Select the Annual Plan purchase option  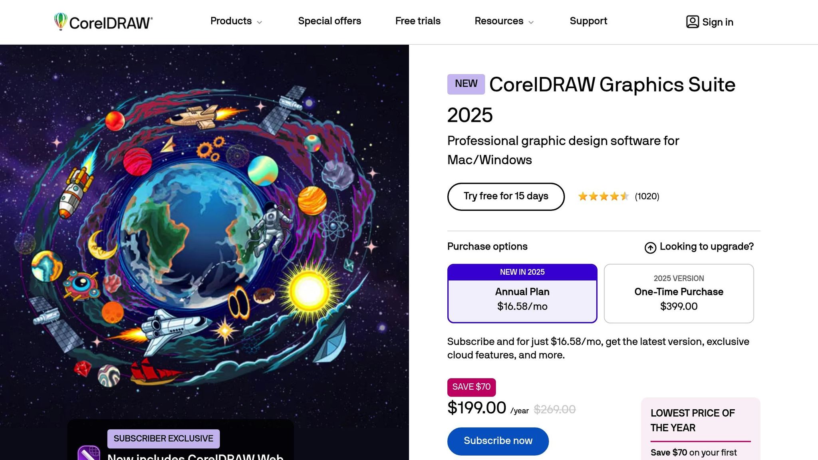[x=522, y=293]
